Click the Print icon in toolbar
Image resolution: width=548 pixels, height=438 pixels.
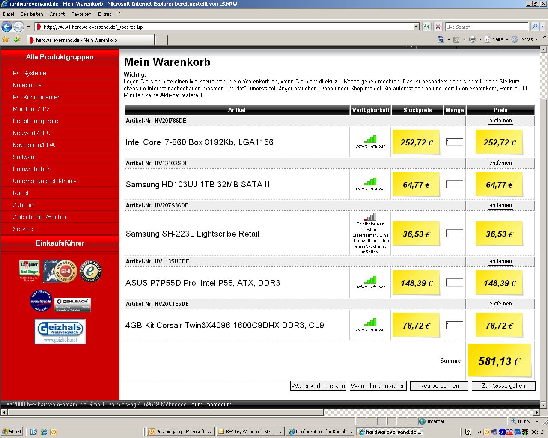pos(473,39)
